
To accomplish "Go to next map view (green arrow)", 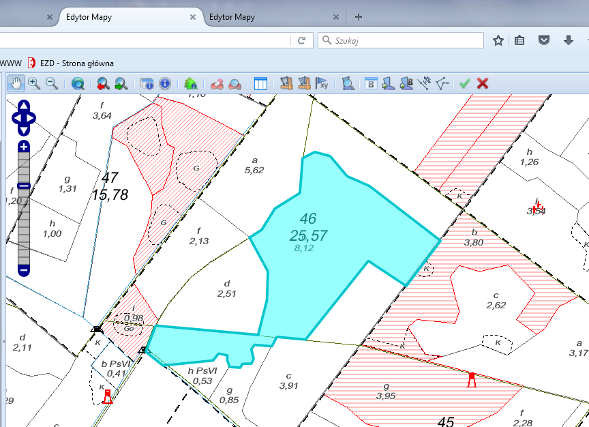I will pyautogui.click(x=121, y=84).
